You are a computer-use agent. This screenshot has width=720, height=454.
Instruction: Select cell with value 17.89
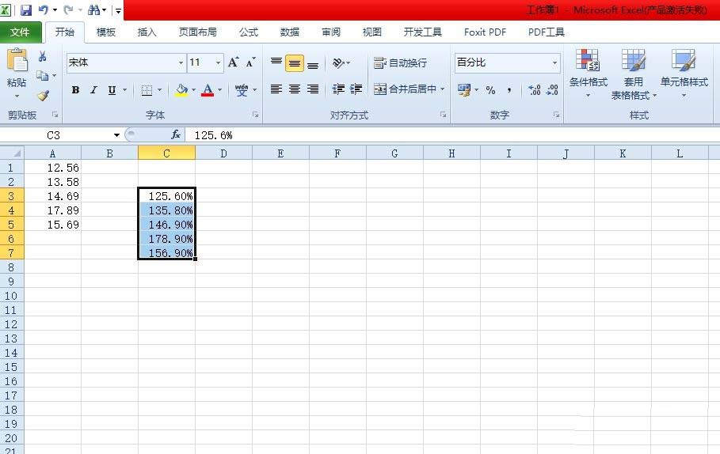point(52,210)
